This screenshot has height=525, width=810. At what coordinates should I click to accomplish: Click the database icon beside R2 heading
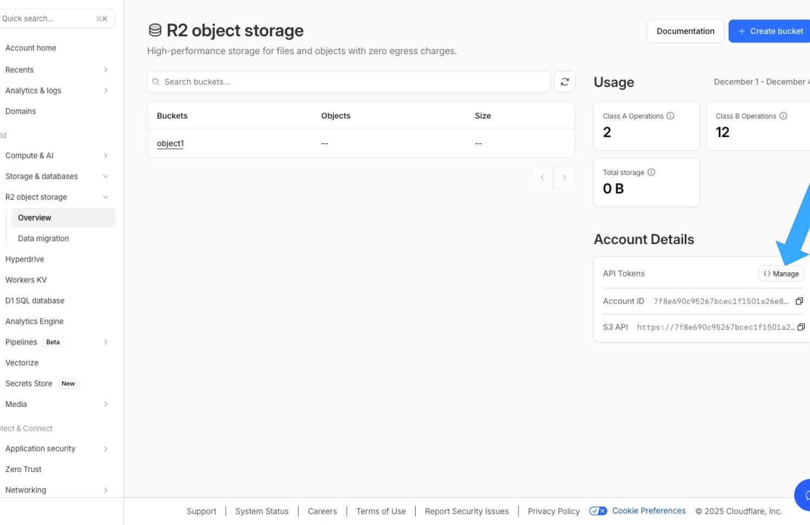pos(155,30)
